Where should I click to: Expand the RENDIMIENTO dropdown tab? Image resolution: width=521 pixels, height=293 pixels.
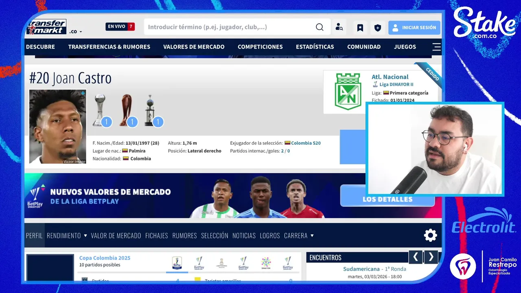67,236
